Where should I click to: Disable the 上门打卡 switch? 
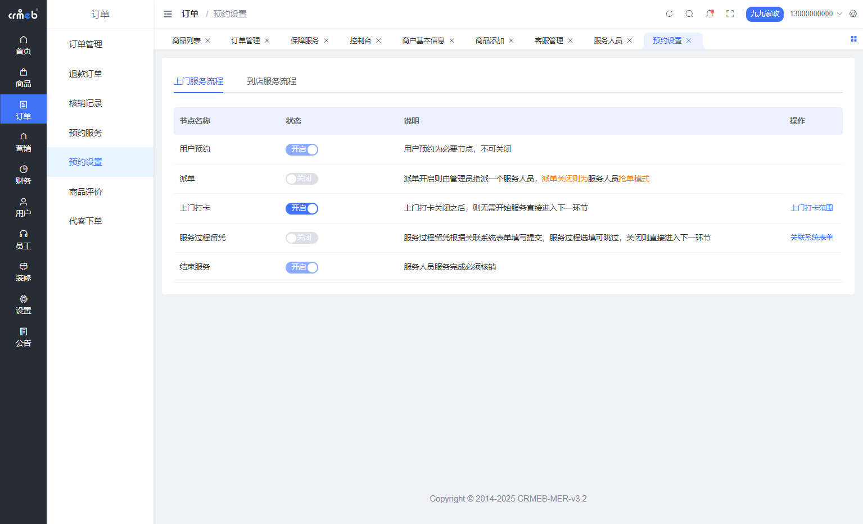pos(302,208)
